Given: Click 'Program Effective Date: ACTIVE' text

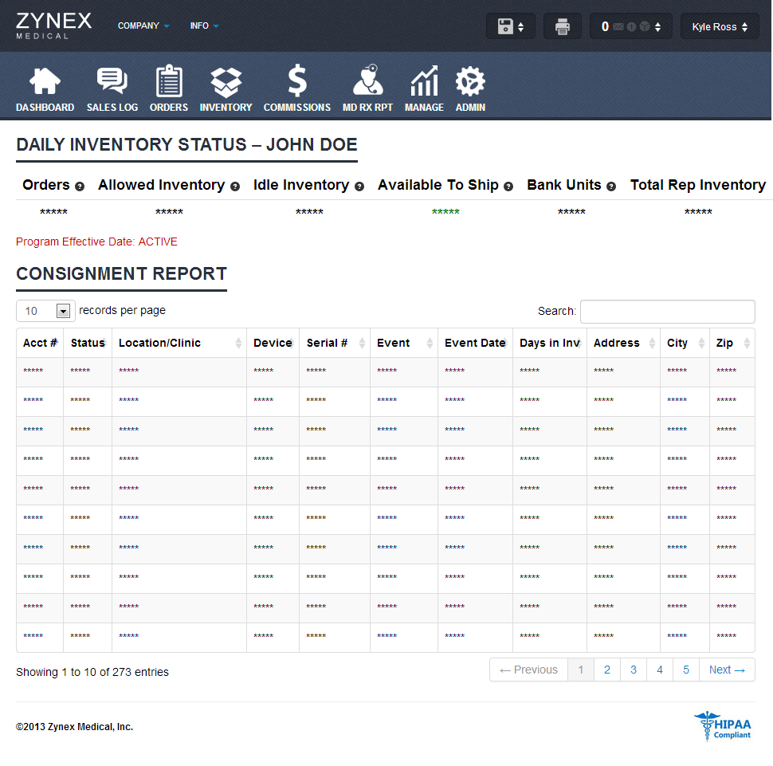Looking at the screenshot, I should pos(96,242).
